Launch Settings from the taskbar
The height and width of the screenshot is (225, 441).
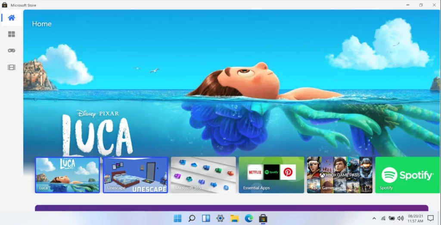point(220,218)
